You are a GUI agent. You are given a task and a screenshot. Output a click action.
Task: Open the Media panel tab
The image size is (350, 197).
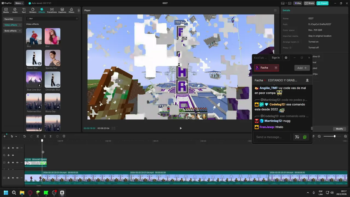6,10
